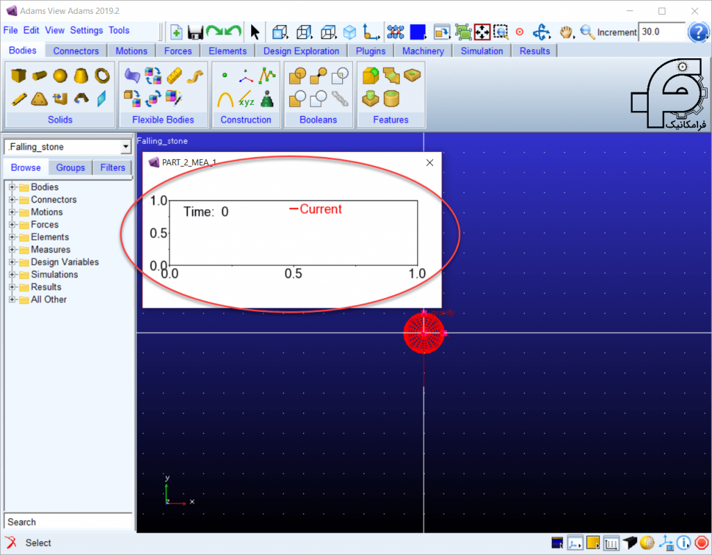
Task: Click the red Stop button in status bar
Action: click(702, 542)
